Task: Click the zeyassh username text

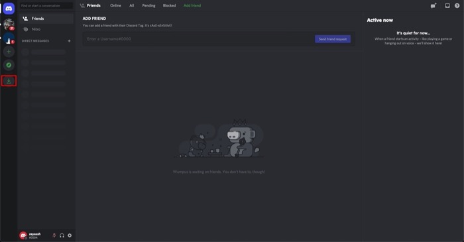Action: pyautogui.click(x=34, y=234)
